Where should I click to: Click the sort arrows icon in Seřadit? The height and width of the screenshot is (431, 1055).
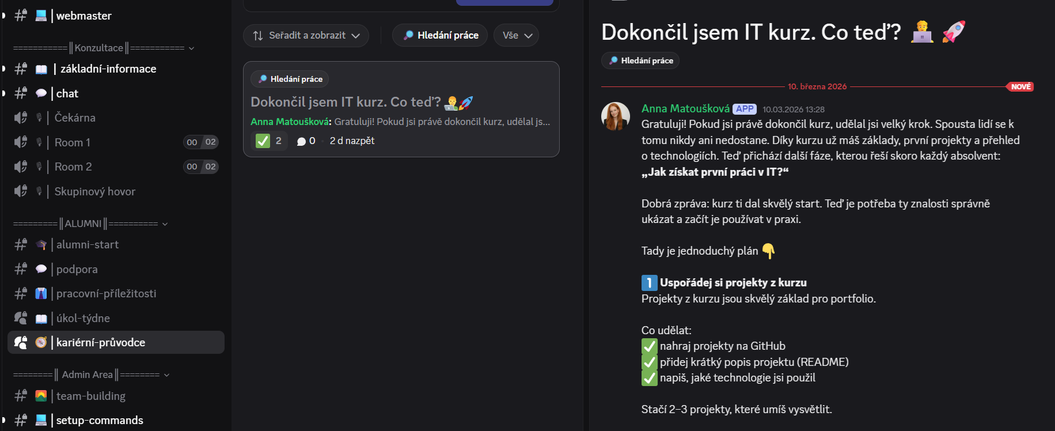pos(258,36)
